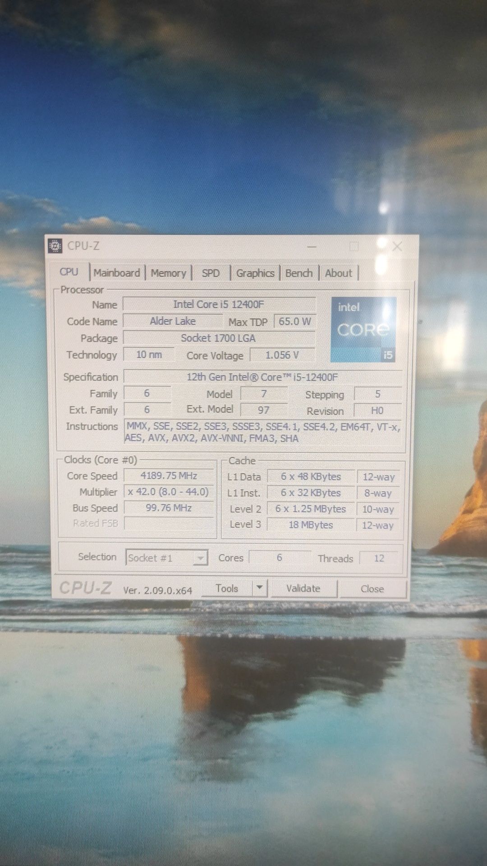487x866 pixels.
Task: Click the Cores value 6
Action: [x=280, y=558]
